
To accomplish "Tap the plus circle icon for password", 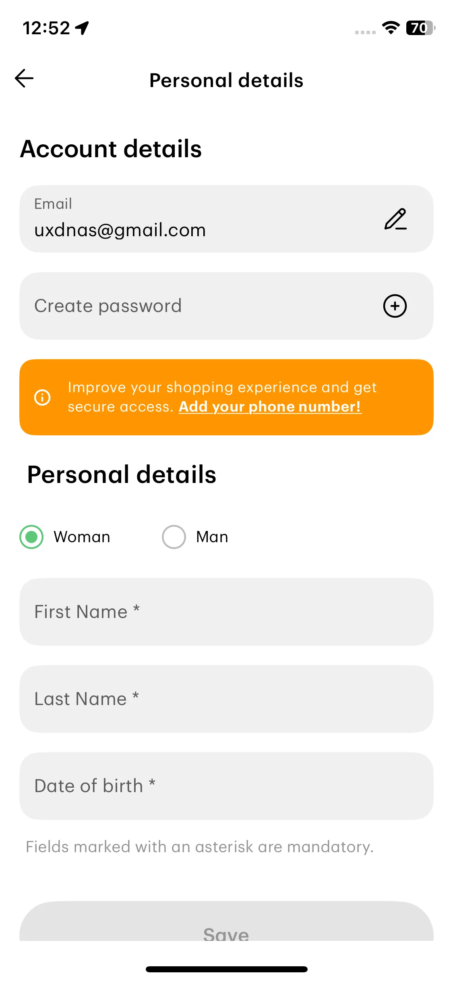I will pyautogui.click(x=395, y=306).
